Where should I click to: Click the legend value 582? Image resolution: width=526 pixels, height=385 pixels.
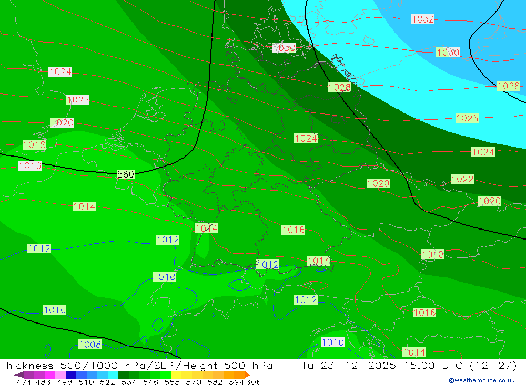(215, 382)
